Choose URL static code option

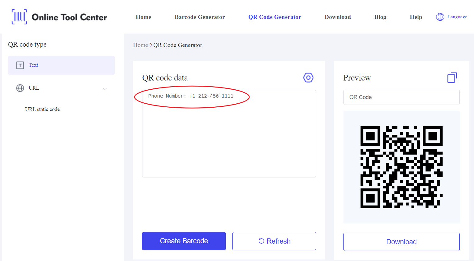[x=42, y=109]
